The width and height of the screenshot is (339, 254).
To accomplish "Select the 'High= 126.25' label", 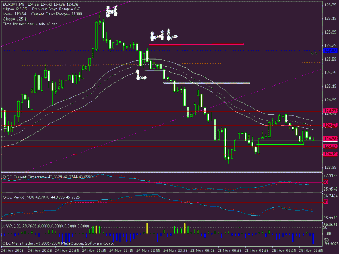I will point(15,9).
